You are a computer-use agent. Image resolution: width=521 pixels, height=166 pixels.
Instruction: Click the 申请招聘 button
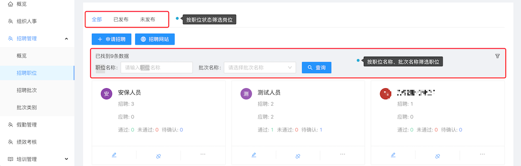tap(112, 39)
